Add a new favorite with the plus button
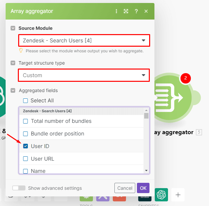 click(x=178, y=195)
